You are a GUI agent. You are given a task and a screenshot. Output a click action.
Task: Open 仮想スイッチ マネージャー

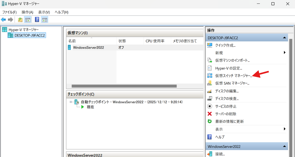pyautogui.click(x=233, y=76)
